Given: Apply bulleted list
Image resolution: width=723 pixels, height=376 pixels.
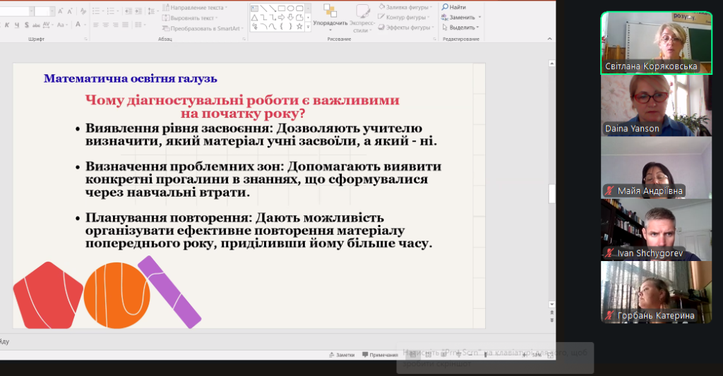Looking at the screenshot, I should point(96,11).
